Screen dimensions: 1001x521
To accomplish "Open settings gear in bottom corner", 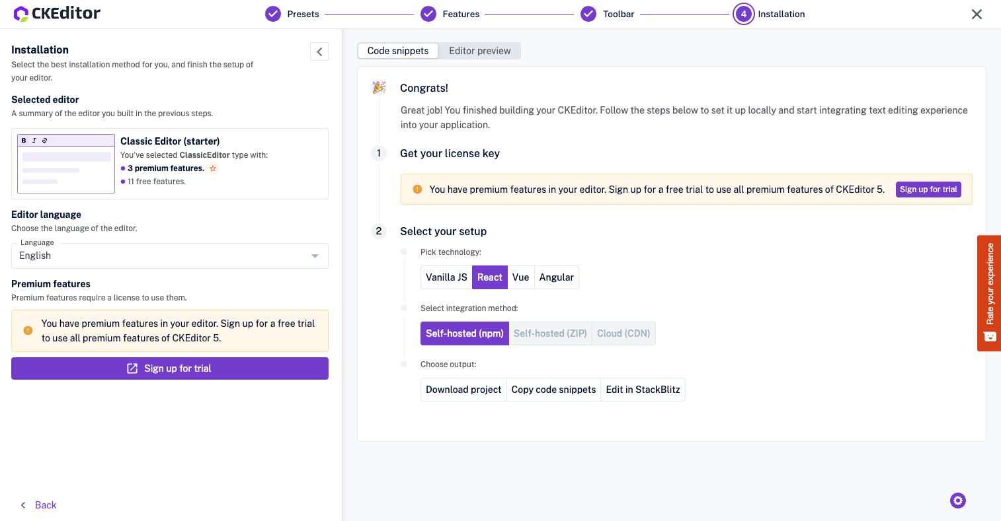I will [957, 501].
